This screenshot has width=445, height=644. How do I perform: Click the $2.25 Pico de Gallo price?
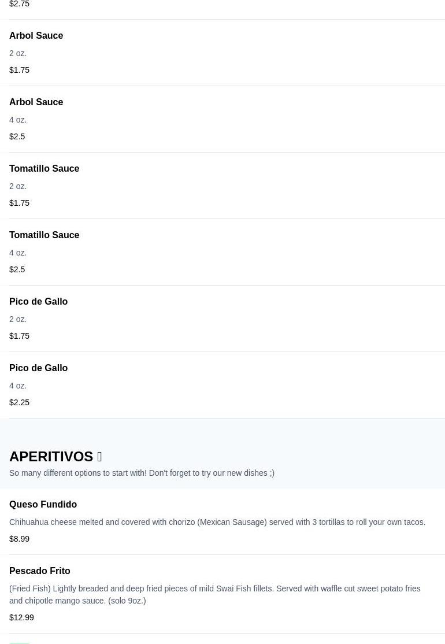click(19, 402)
